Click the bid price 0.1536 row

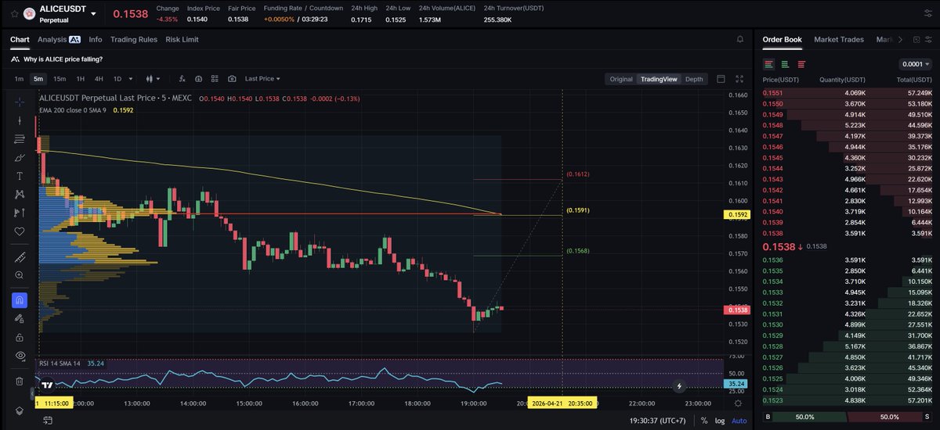pos(847,260)
